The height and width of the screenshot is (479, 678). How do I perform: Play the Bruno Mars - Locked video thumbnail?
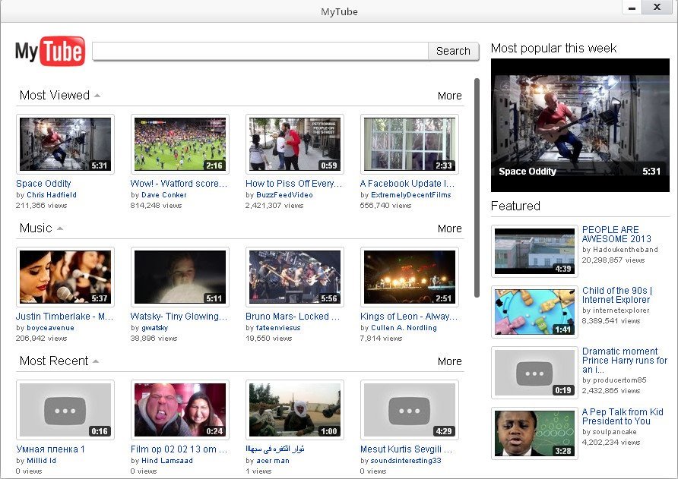point(295,276)
